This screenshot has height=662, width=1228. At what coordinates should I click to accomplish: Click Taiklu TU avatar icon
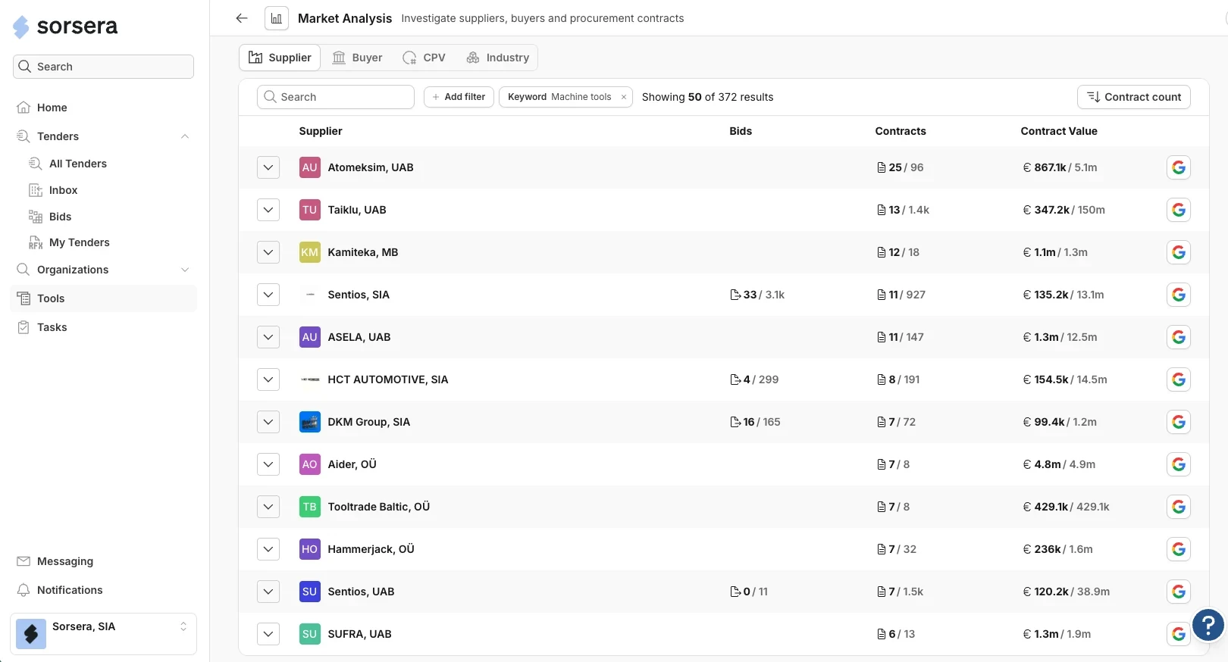click(x=309, y=210)
